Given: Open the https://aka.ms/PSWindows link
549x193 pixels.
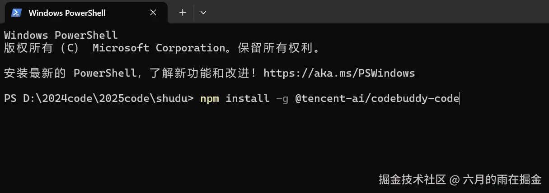Looking at the screenshot, I should tap(339, 73).
